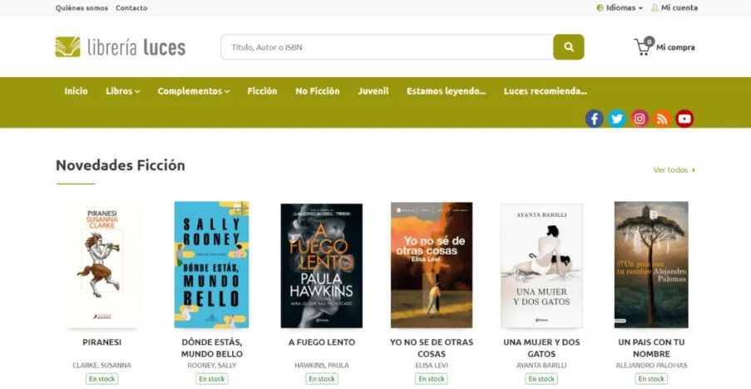Viewport: 751px width, 389px height.
Task: Click the librería luces logo text
Action: click(x=136, y=47)
